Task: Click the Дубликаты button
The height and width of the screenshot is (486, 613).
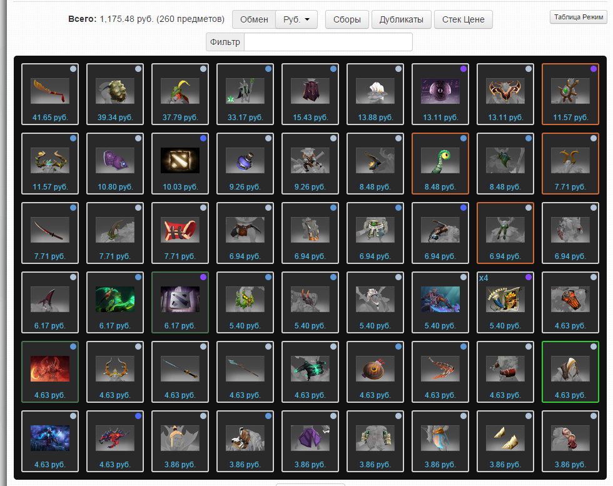Action: [x=401, y=19]
